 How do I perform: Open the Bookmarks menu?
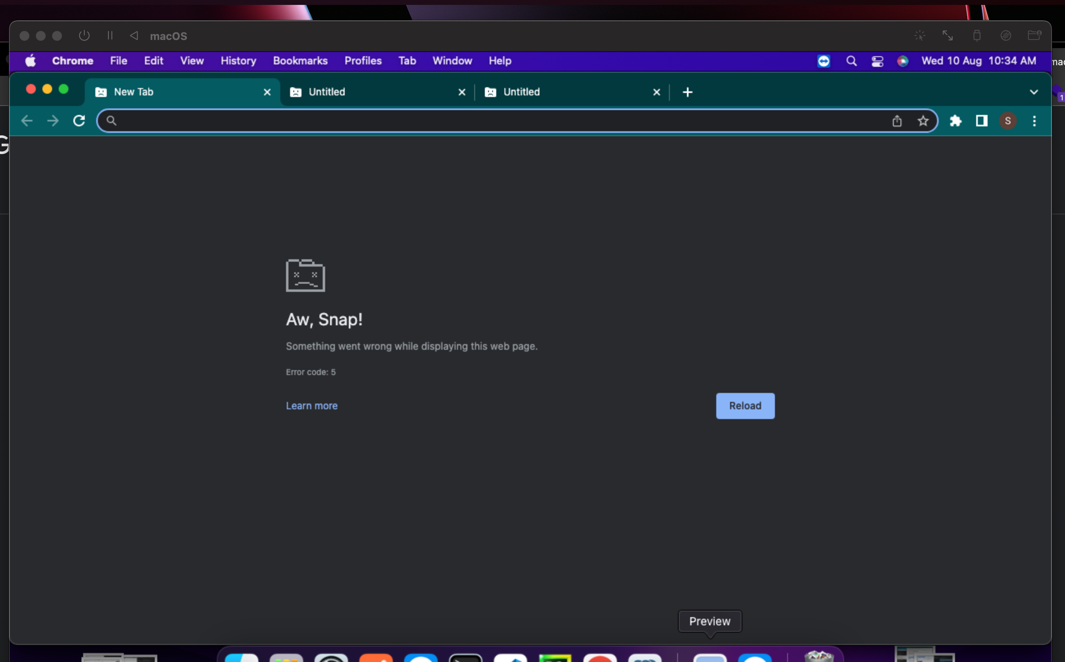click(x=300, y=61)
